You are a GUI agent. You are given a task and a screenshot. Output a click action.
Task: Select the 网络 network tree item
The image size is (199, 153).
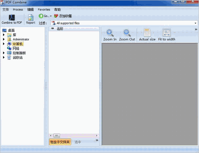(16, 48)
